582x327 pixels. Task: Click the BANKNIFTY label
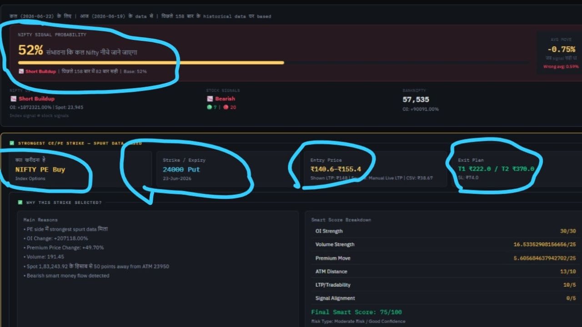pyautogui.click(x=414, y=90)
